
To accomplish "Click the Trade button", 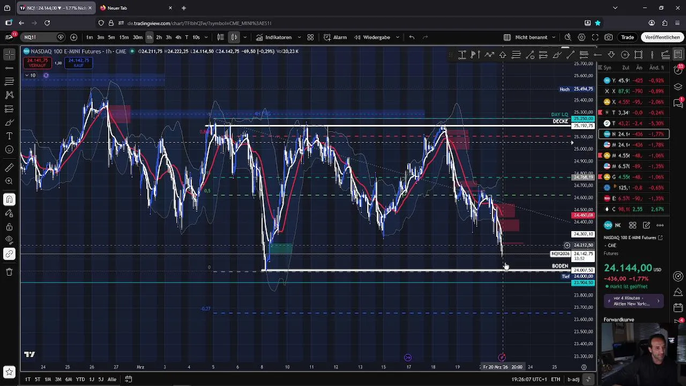I will (627, 37).
